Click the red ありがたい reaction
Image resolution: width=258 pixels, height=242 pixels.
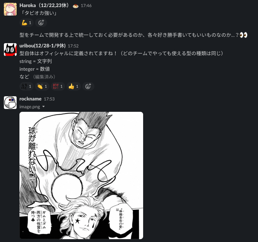[x=58, y=86]
